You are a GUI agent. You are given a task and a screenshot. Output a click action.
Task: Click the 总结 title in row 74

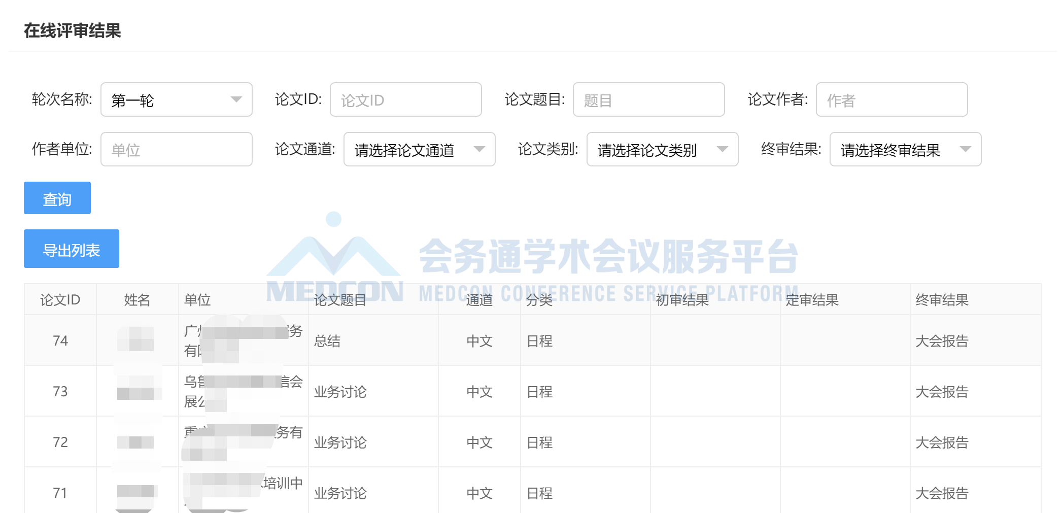[x=327, y=341]
